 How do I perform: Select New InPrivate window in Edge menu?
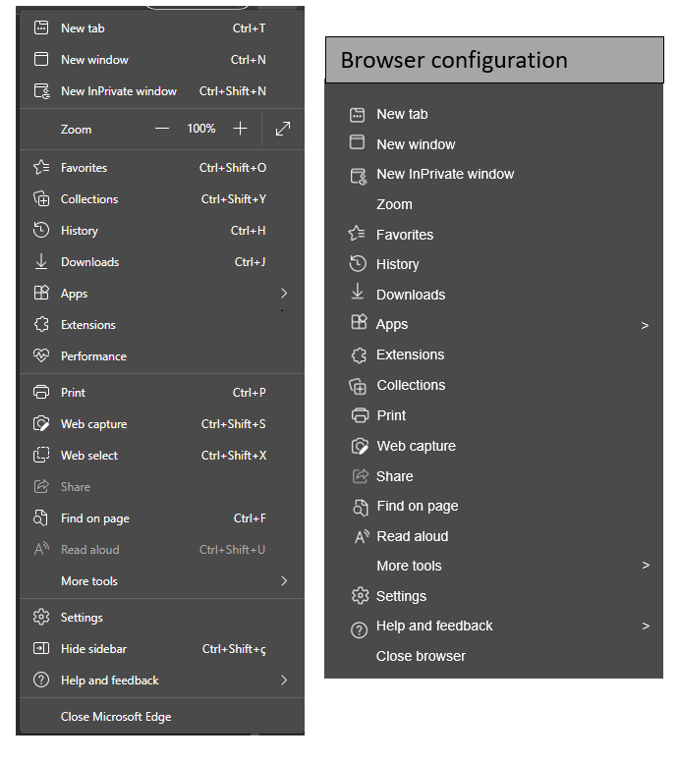point(162,91)
